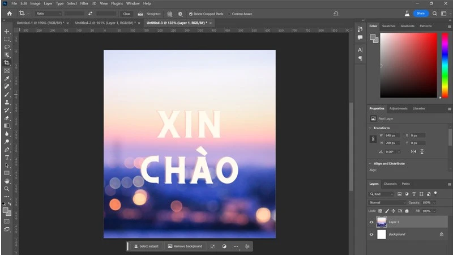Select the Rectangular Marquee tool
Screen dimensions: 453x255
pos(7,39)
